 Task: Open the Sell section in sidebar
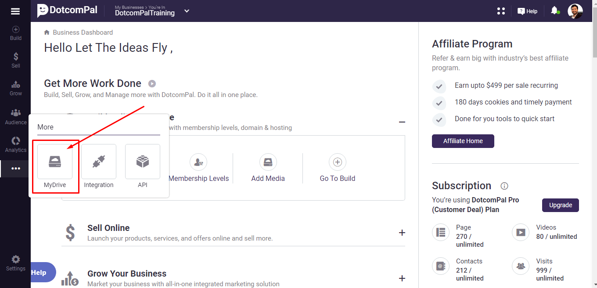coord(15,61)
